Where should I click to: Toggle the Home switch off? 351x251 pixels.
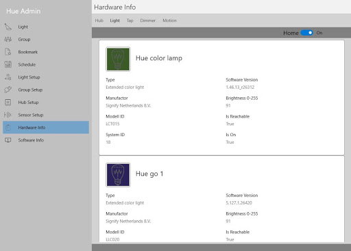click(306, 33)
